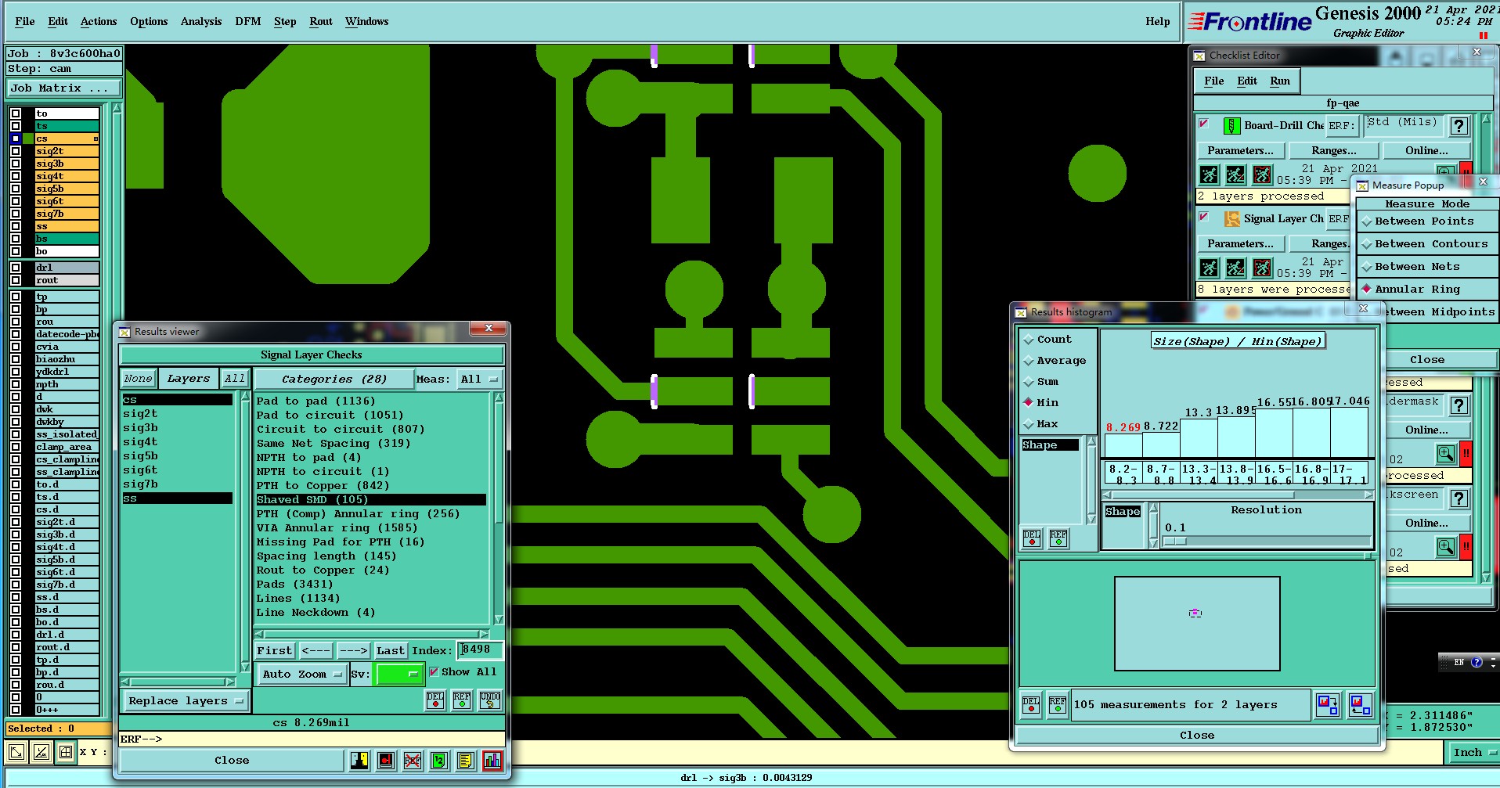Open the green Sv severity dropdown
The height and width of the screenshot is (788, 1500).
pyautogui.click(x=398, y=675)
